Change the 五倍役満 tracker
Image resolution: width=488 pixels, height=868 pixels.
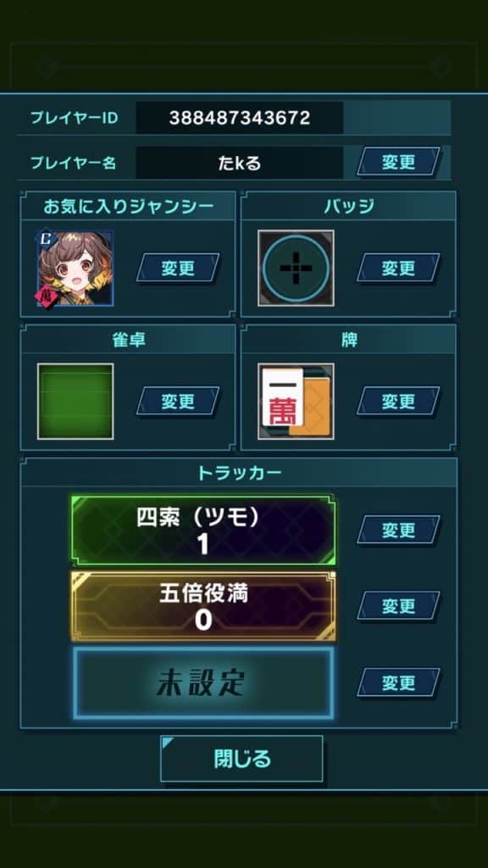[x=398, y=605]
